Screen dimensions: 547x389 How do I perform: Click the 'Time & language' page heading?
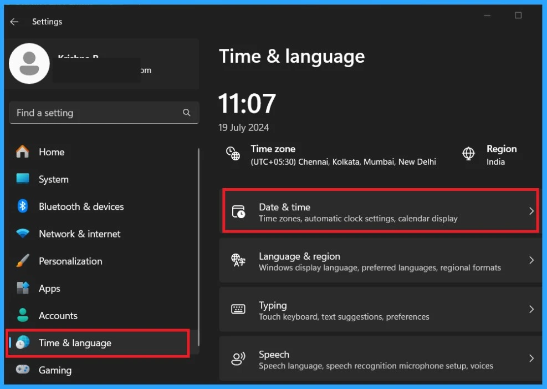(292, 57)
